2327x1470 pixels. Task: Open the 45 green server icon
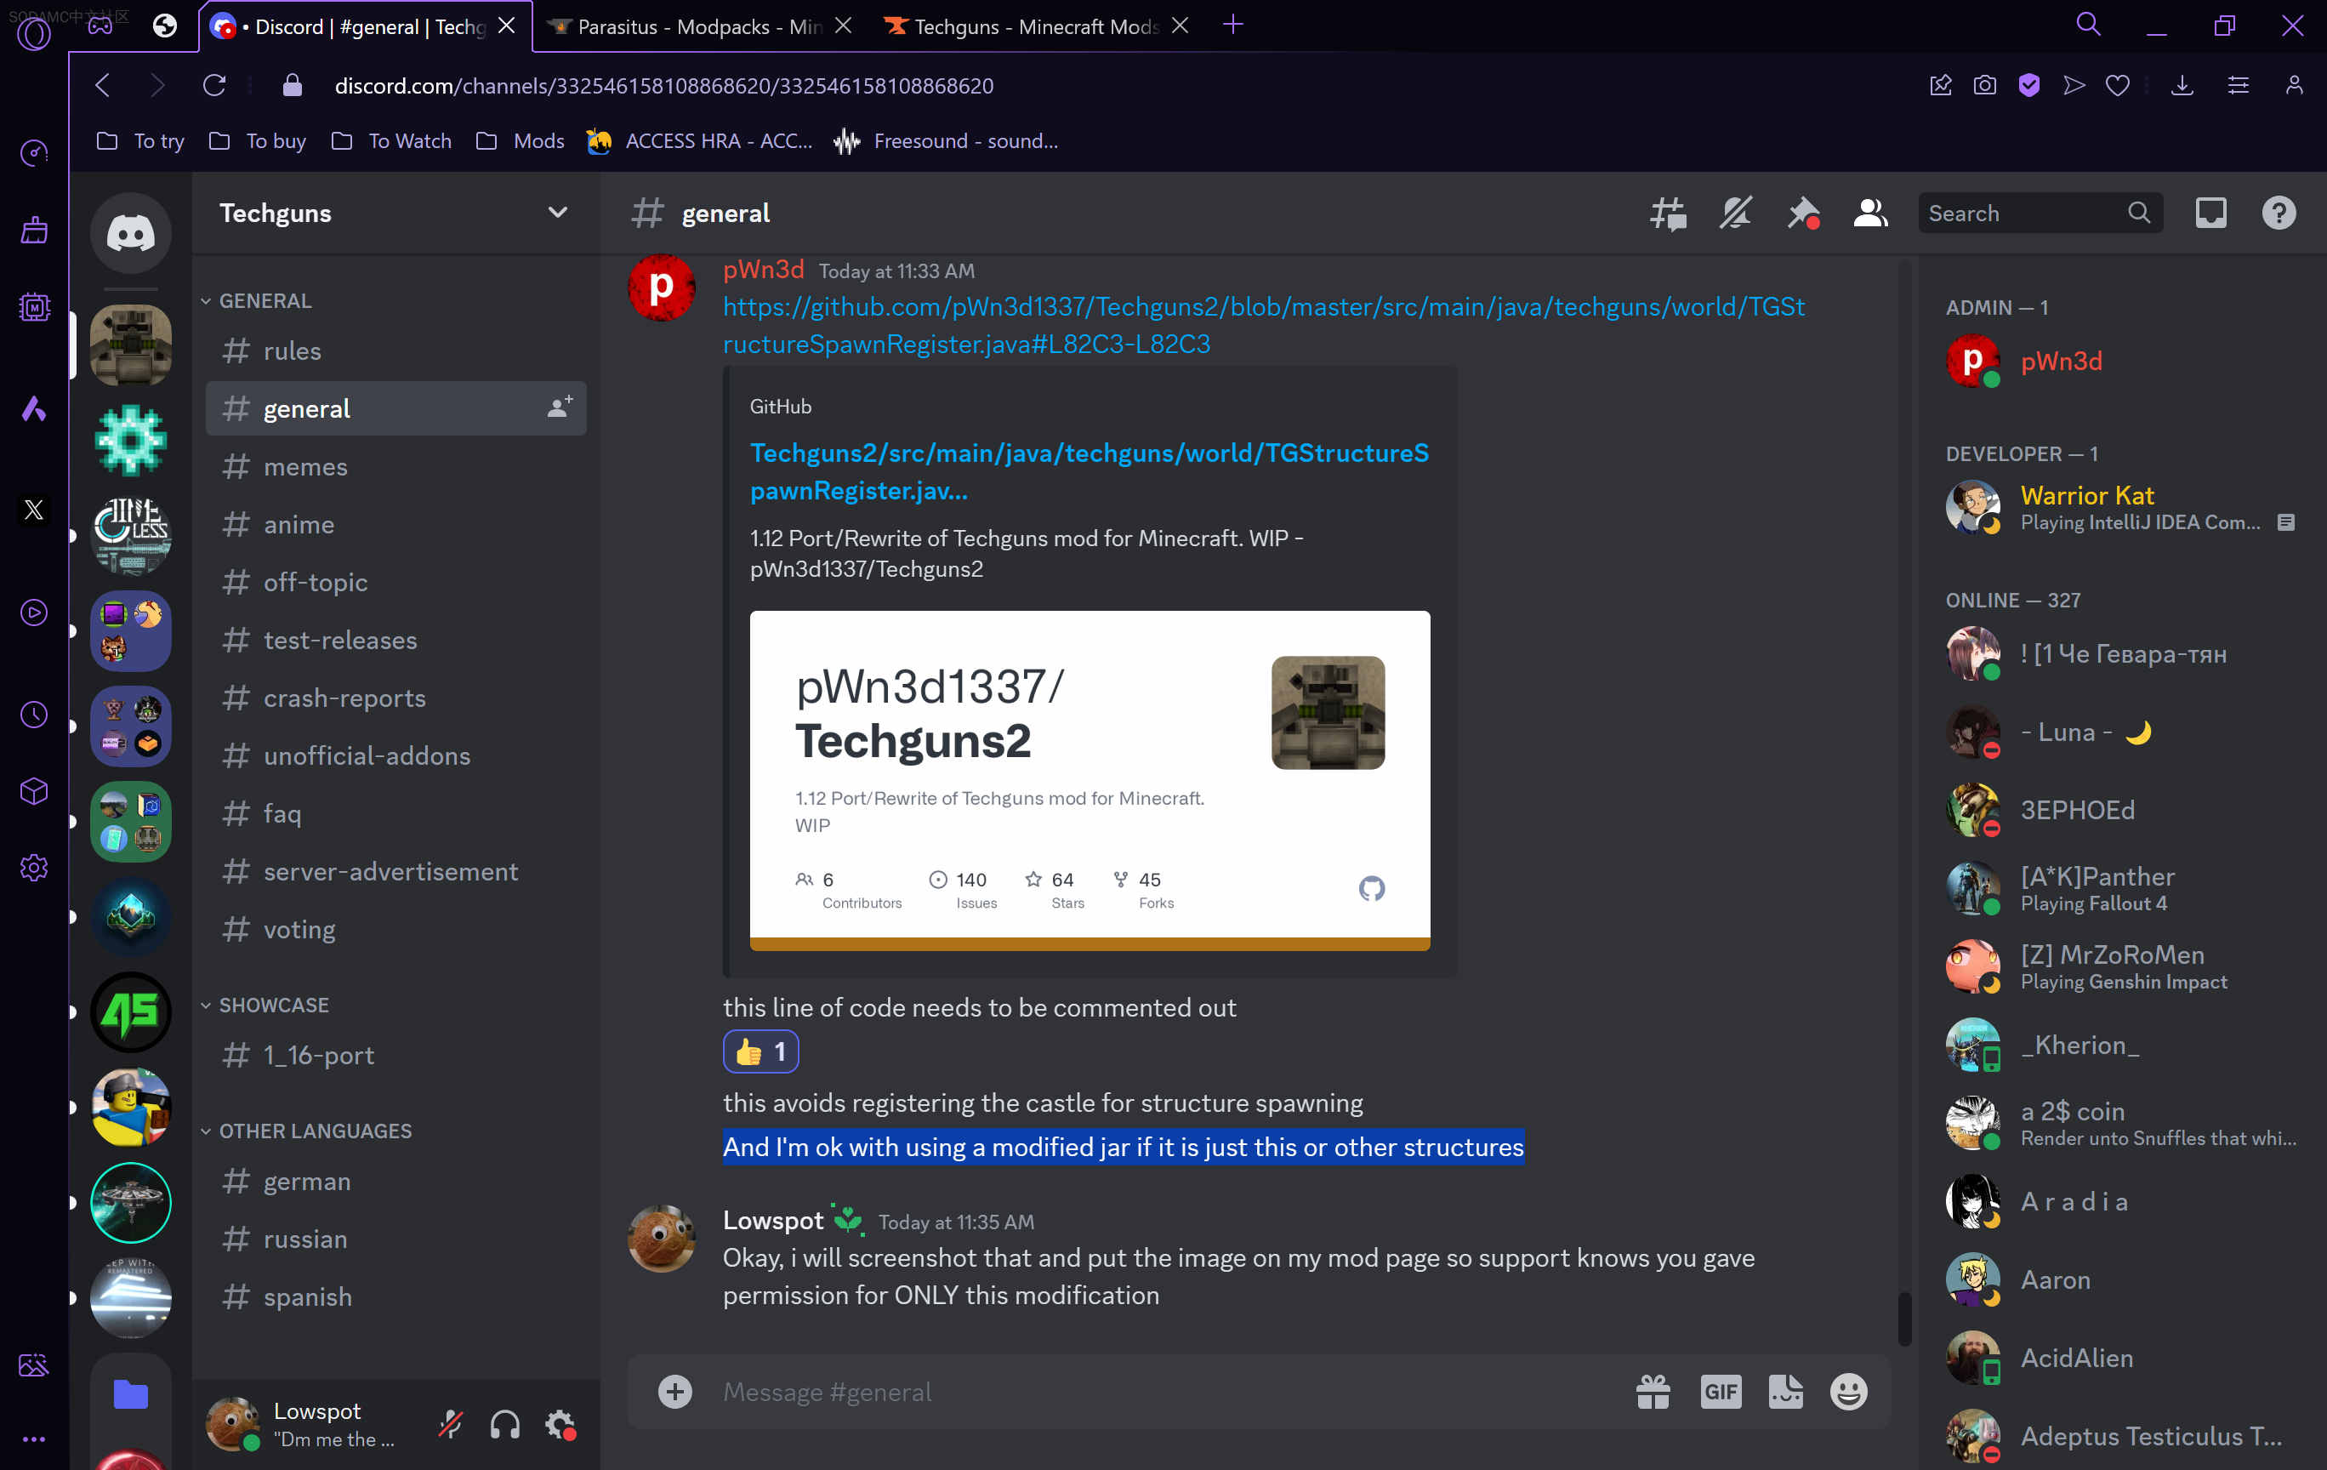pyautogui.click(x=130, y=1011)
